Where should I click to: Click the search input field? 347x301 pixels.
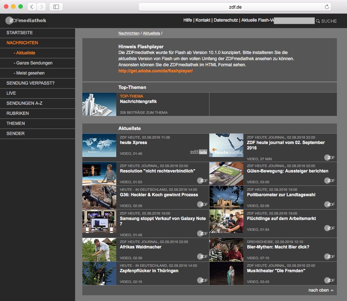point(294,21)
